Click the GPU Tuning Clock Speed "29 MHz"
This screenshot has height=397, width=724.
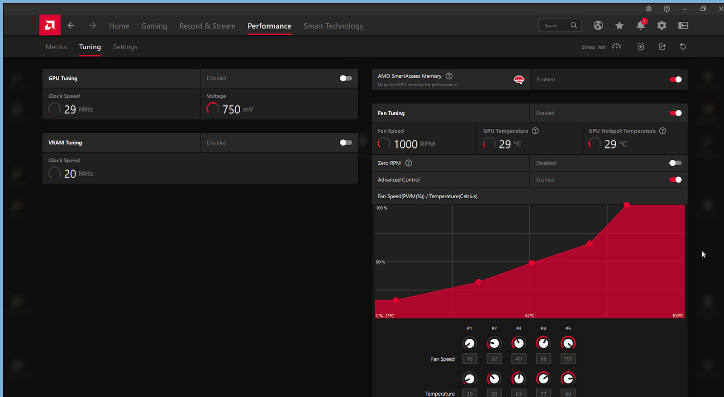pyautogui.click(x=79, y=109)
